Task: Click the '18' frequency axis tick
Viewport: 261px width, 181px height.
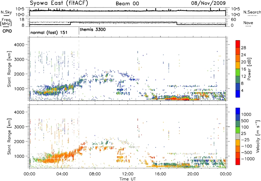Action: (x=22, y=20)
